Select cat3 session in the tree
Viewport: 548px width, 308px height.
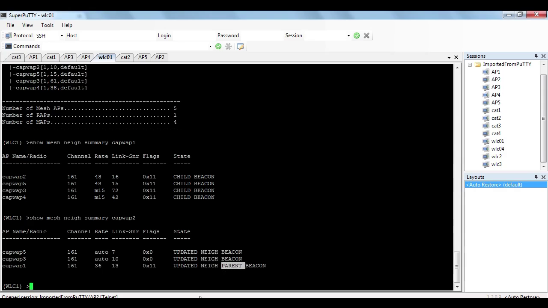click(x=496, y=126)
